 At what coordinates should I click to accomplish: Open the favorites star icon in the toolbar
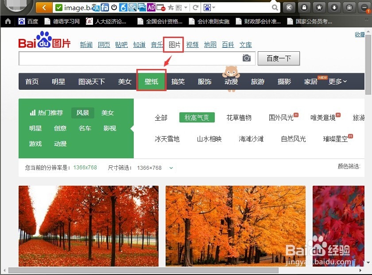(x=319, y=8)
